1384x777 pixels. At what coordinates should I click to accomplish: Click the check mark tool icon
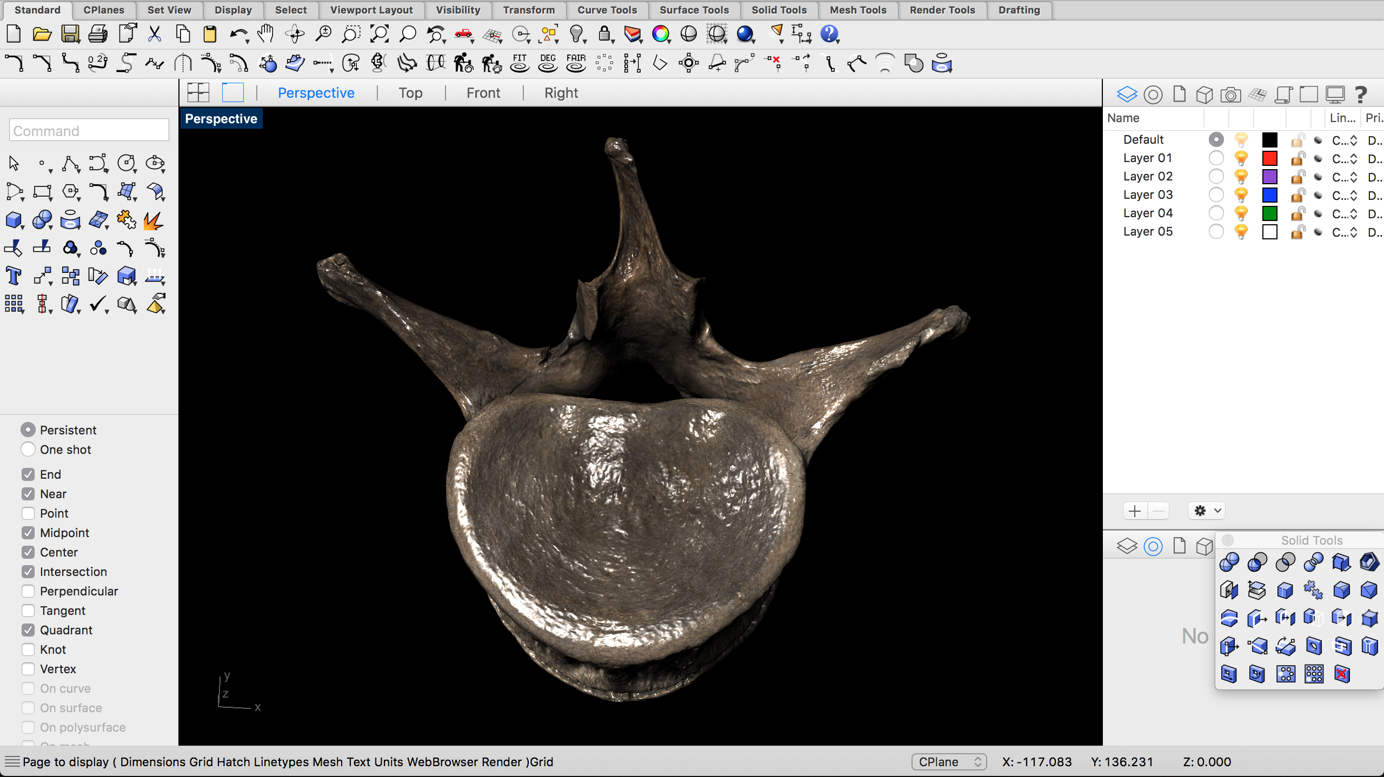click(x=98, y=304)
